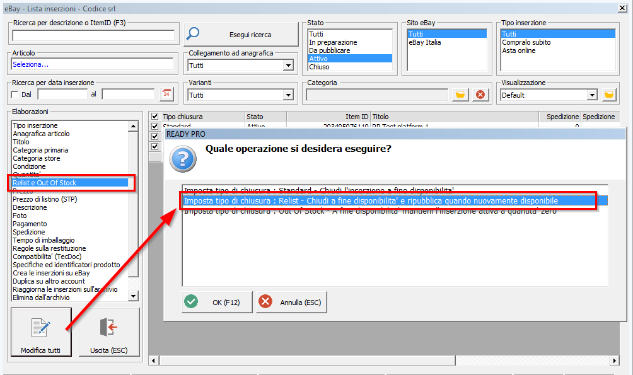The height and width of the screenshot is (375, 633).
Task: Toggle the first grid row checkbox
Action: pos(154,126)
